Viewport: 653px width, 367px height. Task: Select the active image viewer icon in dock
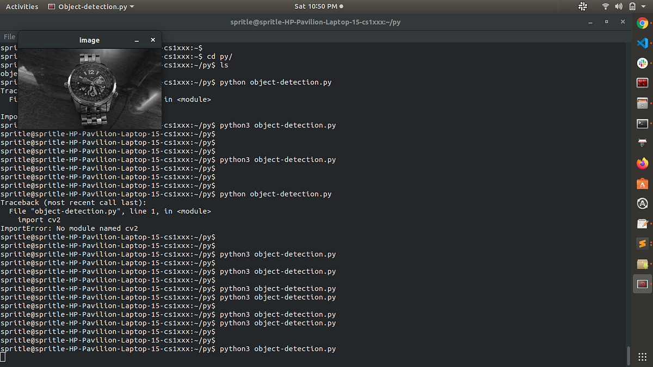coord(643,283)
